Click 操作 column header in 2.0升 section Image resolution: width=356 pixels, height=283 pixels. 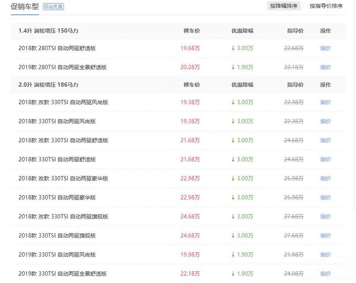pos(325,85)
